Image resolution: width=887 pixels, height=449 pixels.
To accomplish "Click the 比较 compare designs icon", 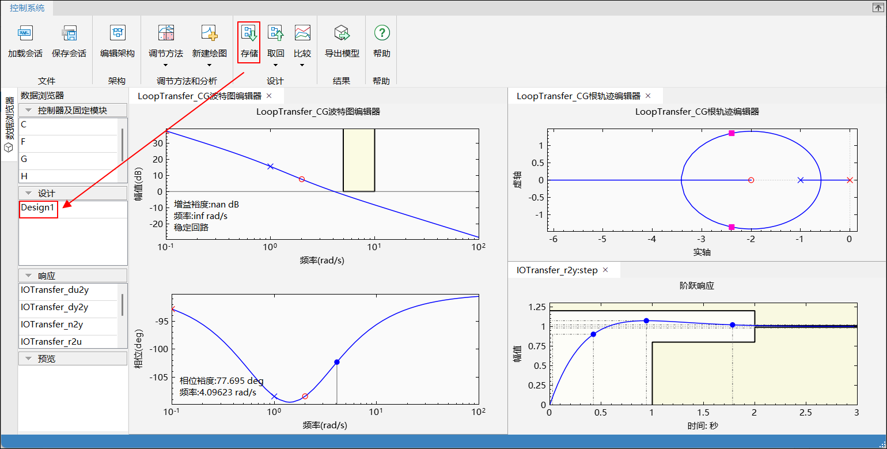I will (x=302, y=34).
